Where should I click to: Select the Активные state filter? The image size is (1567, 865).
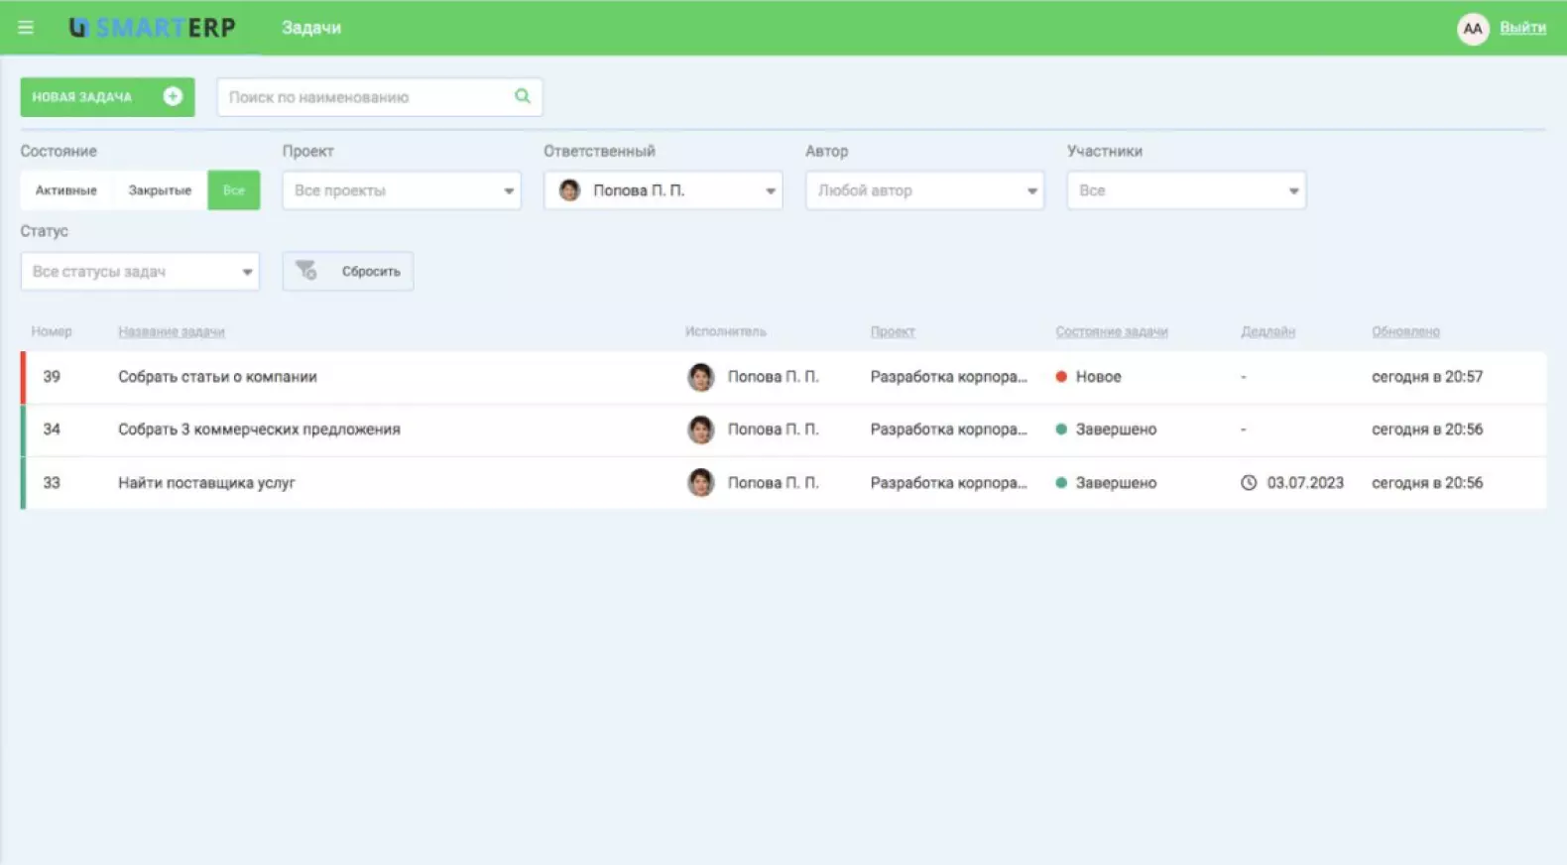coord(66,190)
